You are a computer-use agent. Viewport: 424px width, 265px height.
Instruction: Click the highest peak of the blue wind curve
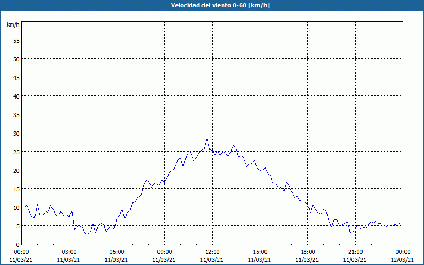[x=207, y=138]
